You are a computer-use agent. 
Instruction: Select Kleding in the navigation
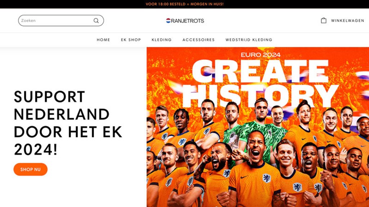coord(161,40)
